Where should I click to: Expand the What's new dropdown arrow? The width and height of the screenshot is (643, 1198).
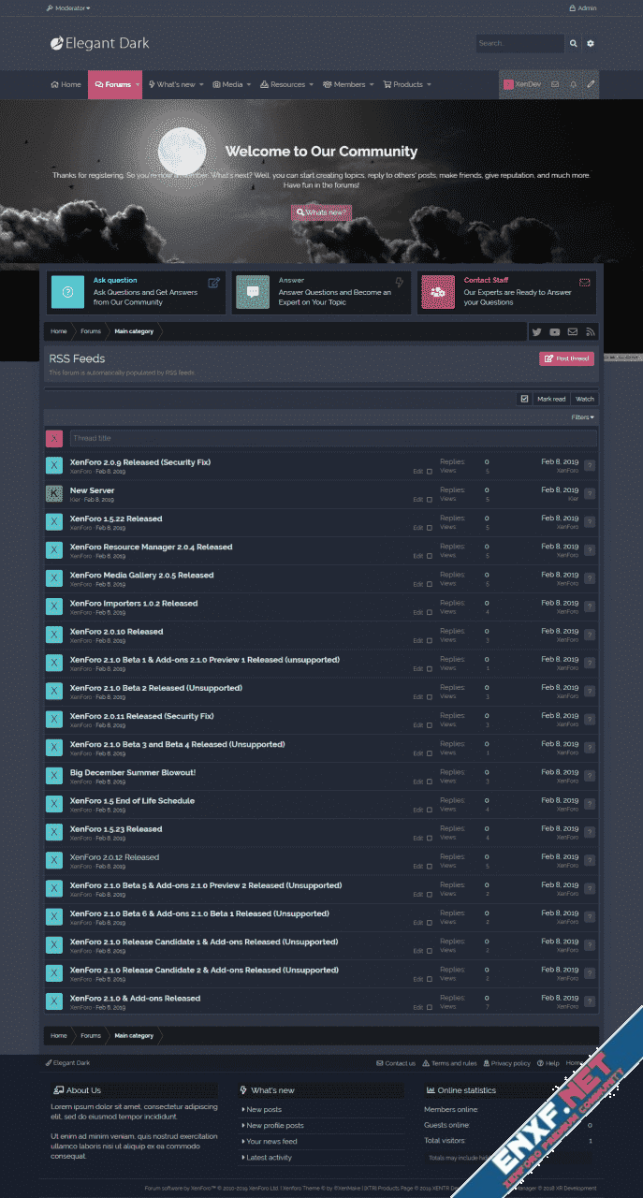coord(201,84)
